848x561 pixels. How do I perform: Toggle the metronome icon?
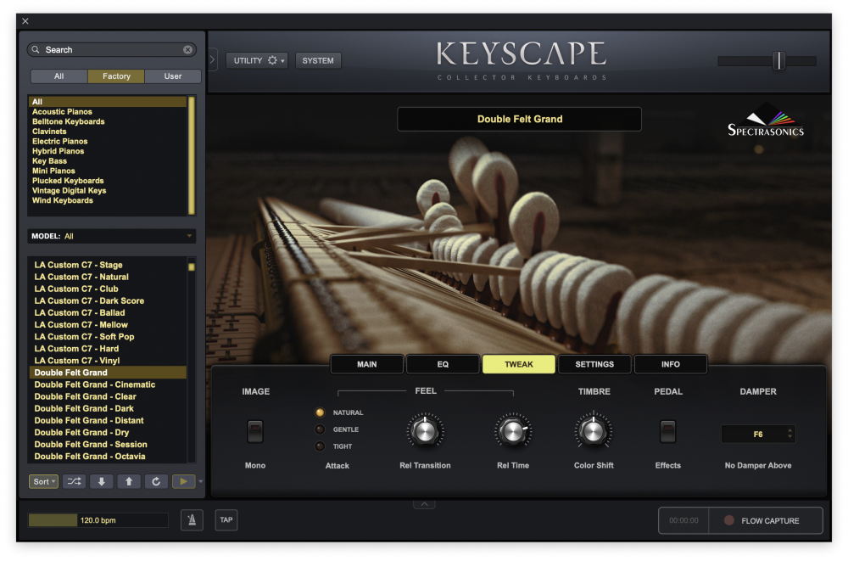point(192,520)
